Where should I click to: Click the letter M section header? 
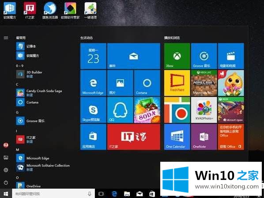(18, 150)
